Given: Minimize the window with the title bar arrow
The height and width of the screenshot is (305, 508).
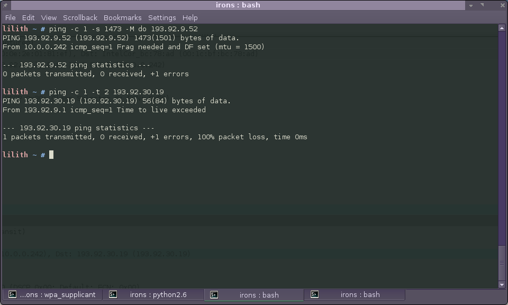Looking at the screenshot, I should (471, 5).
